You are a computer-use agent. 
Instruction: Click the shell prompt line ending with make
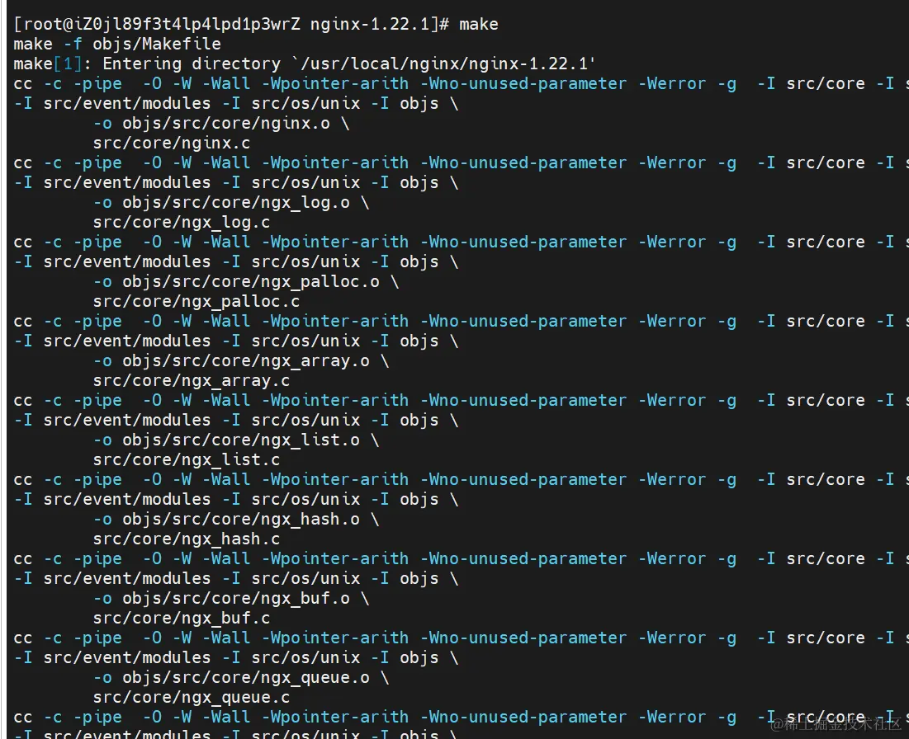coord(256,24)
